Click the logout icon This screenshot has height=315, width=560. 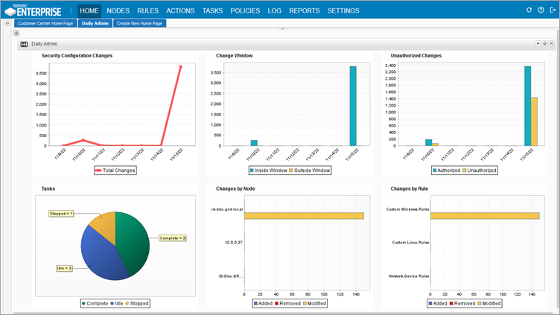(552, 10)
